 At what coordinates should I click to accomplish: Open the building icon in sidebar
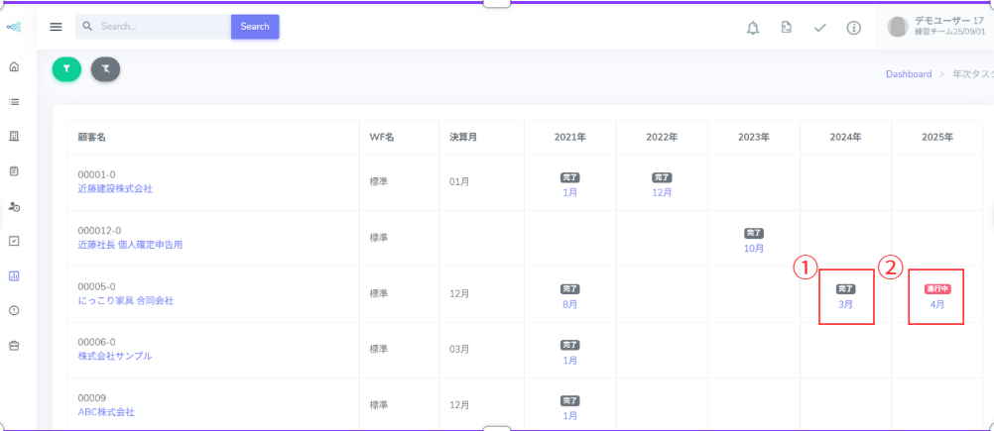(x=14, y=136)
